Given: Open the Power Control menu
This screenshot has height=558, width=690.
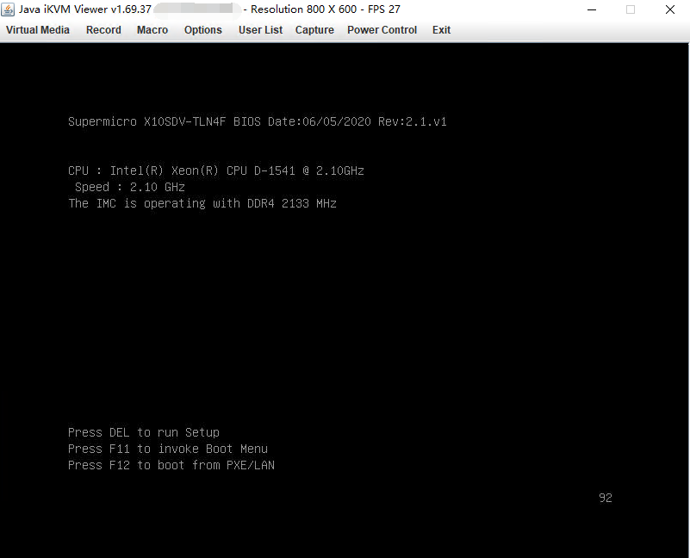Looking at the screenshot, I should tap(382, 30).
